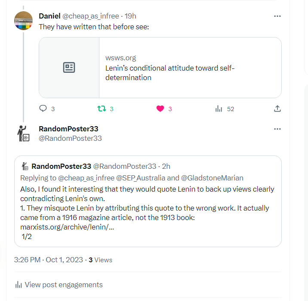Image resolution: width=308 pixels, height=301 pixels.
Task: Click View post engagements
Action: (64, 285)
